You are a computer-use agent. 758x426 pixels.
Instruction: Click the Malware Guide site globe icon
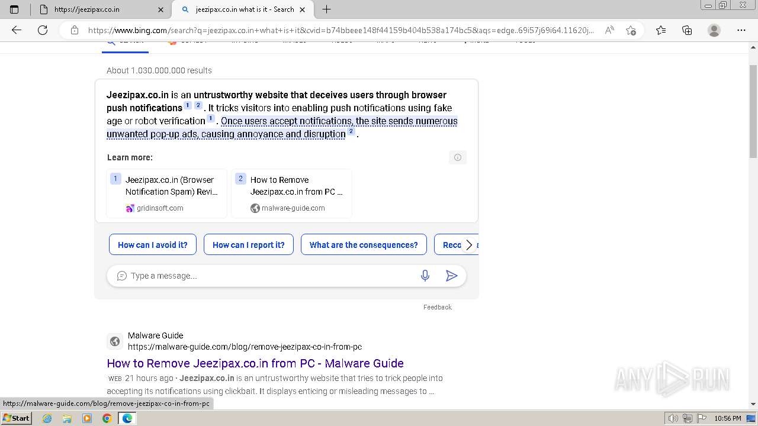click(115, 341)
